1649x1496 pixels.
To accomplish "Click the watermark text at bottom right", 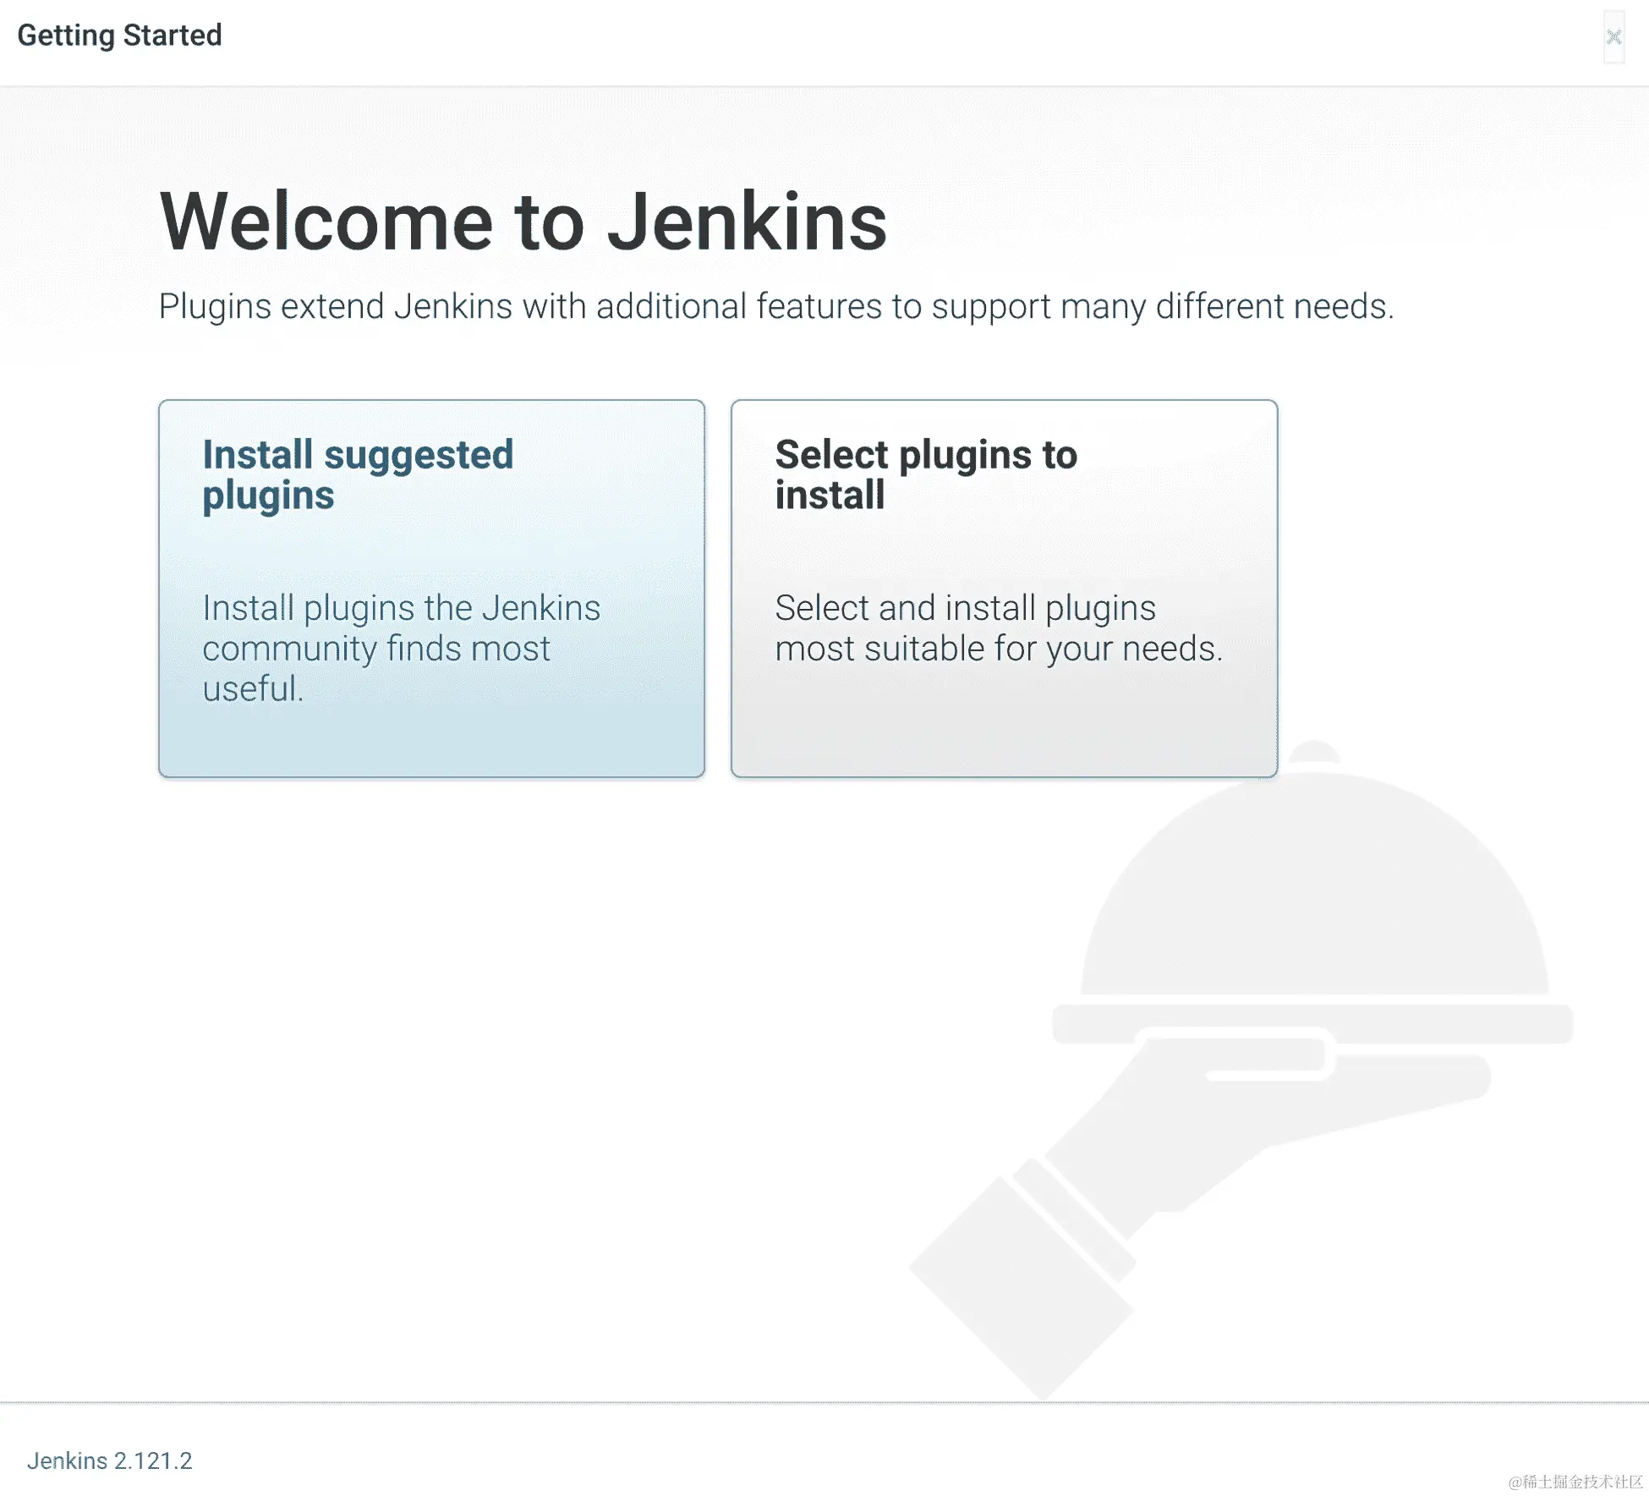I will pos(1575,1482).
